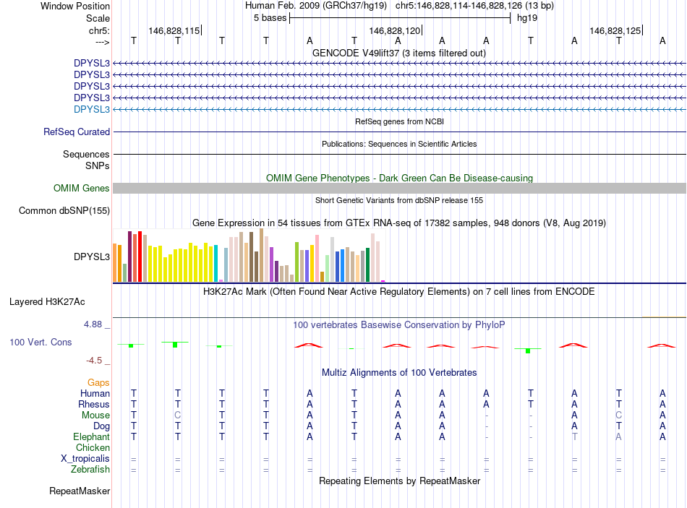Screen dimensions: 687x508
Task: Click the orange Gaps label
Action: [x=98, y=383]
